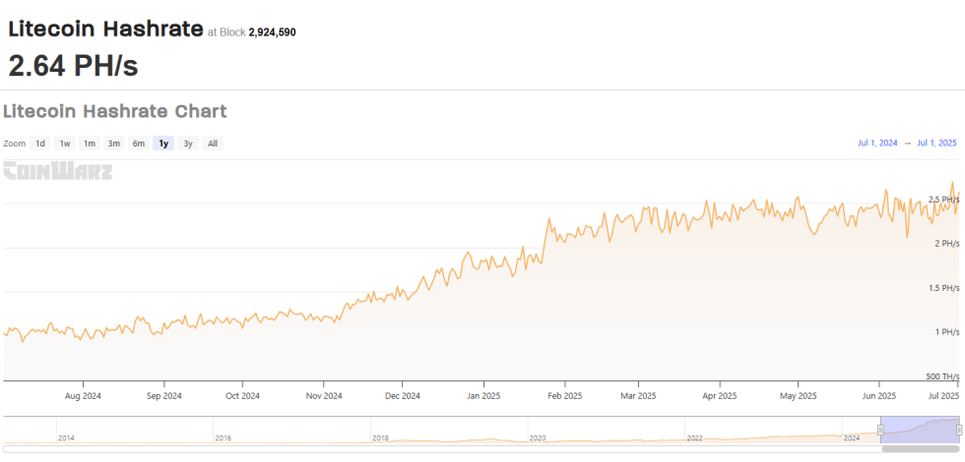965x462 pixels.
Task: Click navigator timeline at 2018
Action: (x=380, y=437)
